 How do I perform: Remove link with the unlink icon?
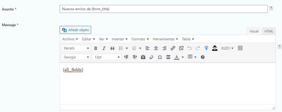coord(181,48)
